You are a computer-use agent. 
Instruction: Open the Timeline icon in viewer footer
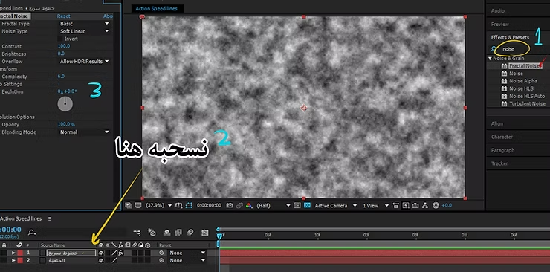pos(415,205)
